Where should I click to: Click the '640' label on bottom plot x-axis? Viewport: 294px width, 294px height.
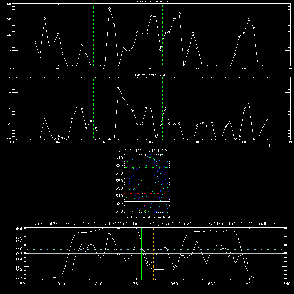tap(287, 284)
